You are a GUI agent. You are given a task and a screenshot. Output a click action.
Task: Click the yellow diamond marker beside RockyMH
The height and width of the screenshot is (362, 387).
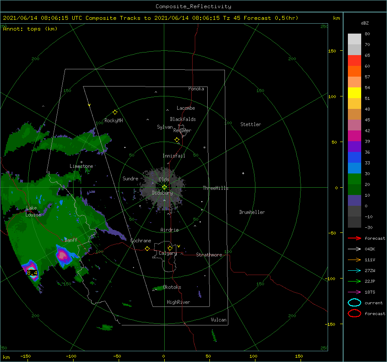[115, 112]
